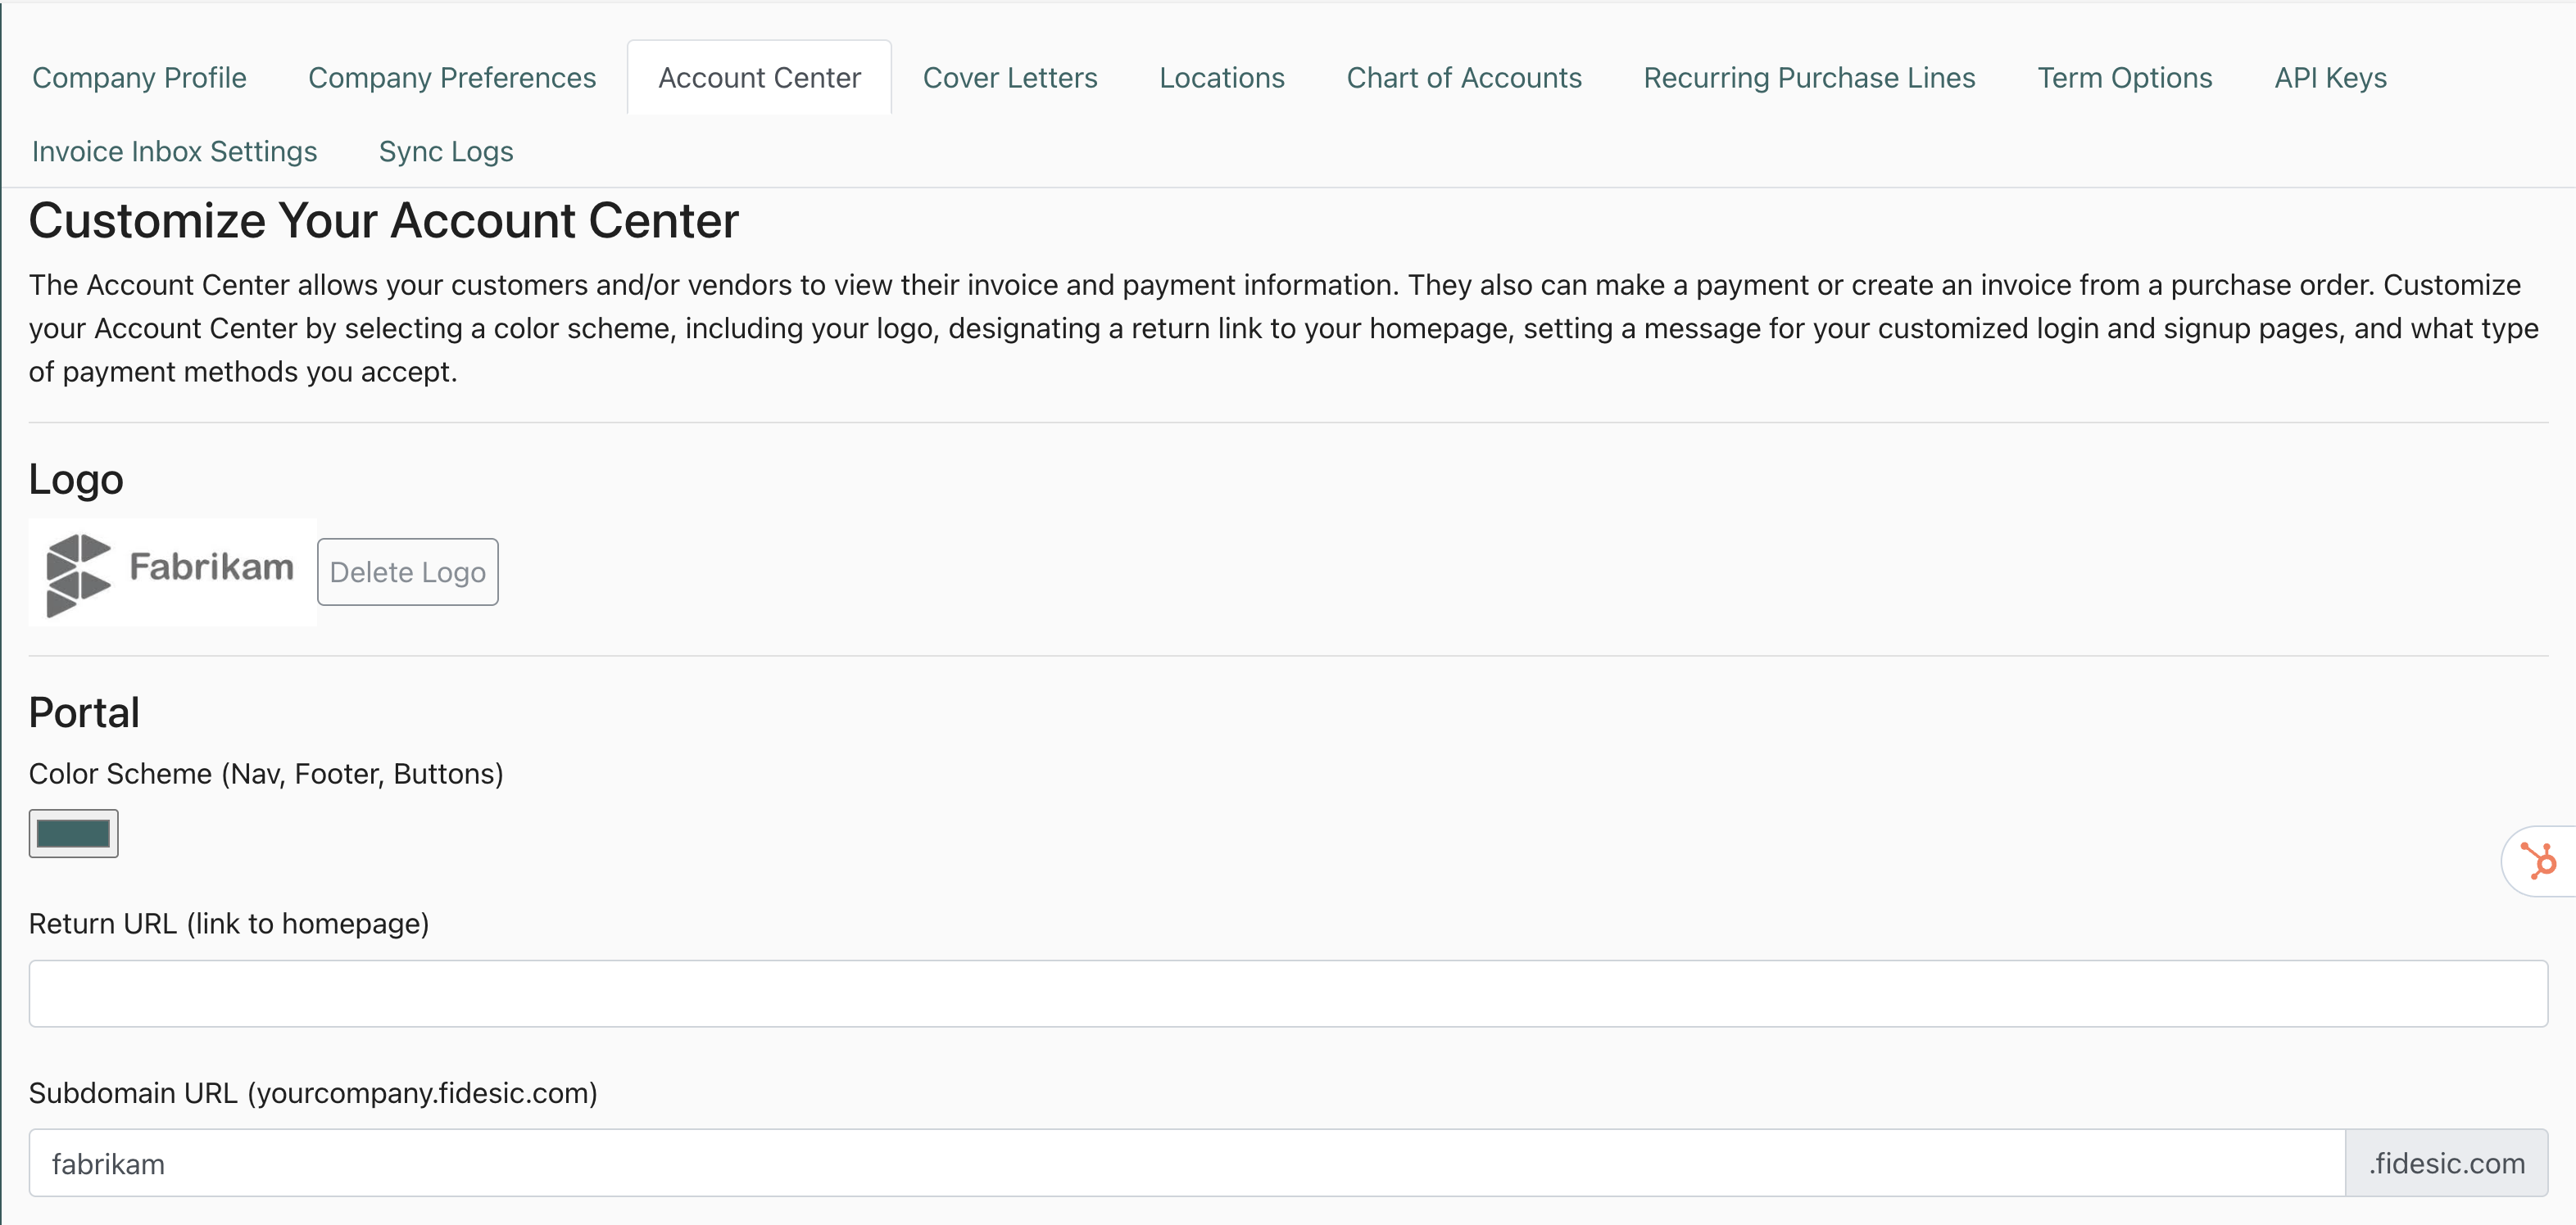Focus the Subdomain URL field containing fabrikam
Image resolution: width=2576 pixels, height=1225 pixels.
(x=1186, y=1163)
